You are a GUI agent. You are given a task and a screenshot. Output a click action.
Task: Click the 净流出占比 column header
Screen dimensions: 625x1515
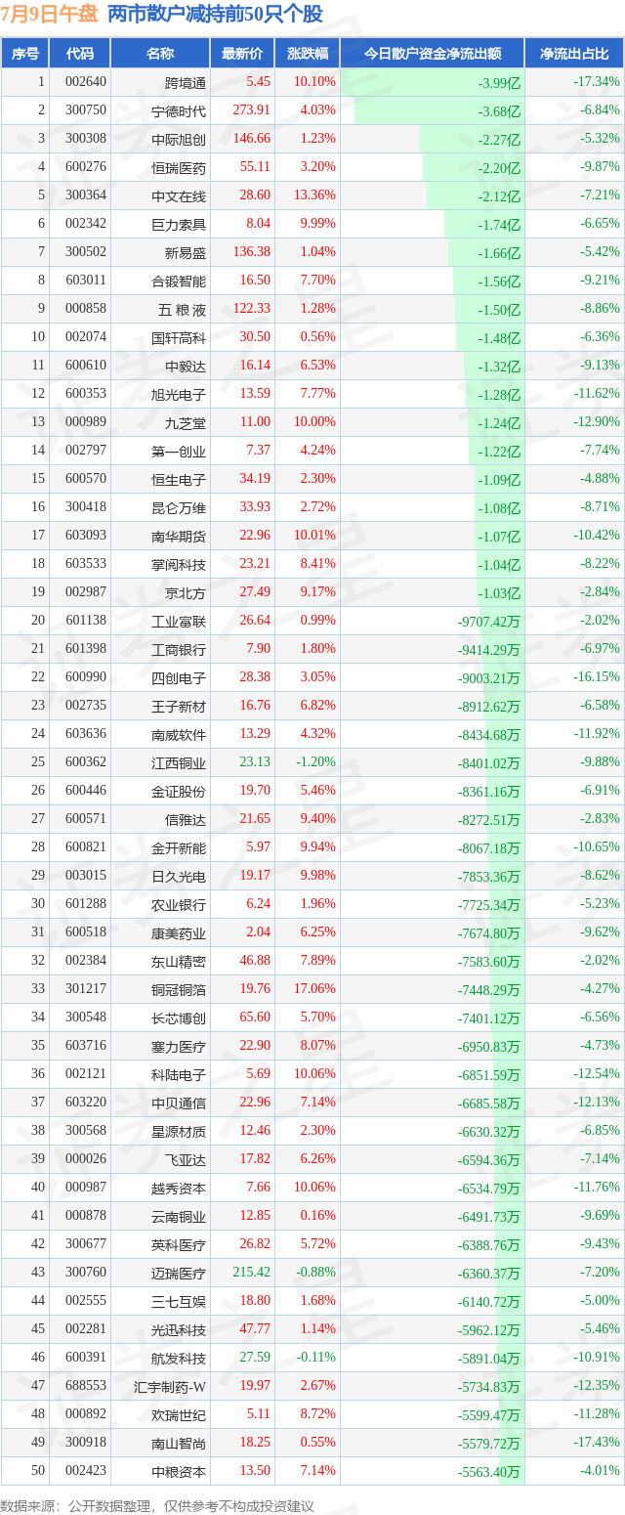point(574,54)
